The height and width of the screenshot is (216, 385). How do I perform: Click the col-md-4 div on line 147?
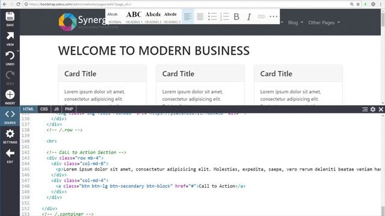coord(80,181)
